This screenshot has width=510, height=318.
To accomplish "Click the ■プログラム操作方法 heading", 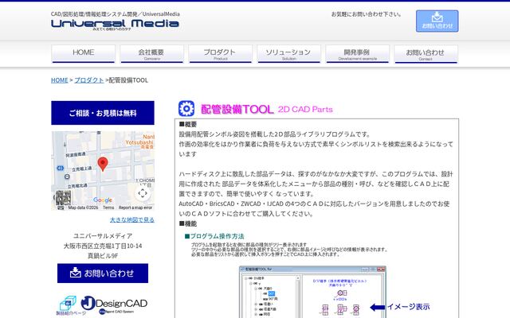I will tap(214, 236).
